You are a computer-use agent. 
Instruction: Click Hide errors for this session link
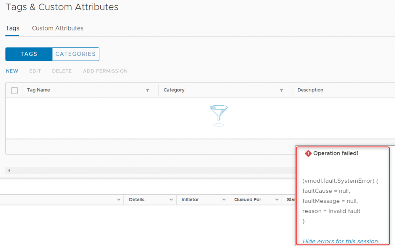point(341,241)
